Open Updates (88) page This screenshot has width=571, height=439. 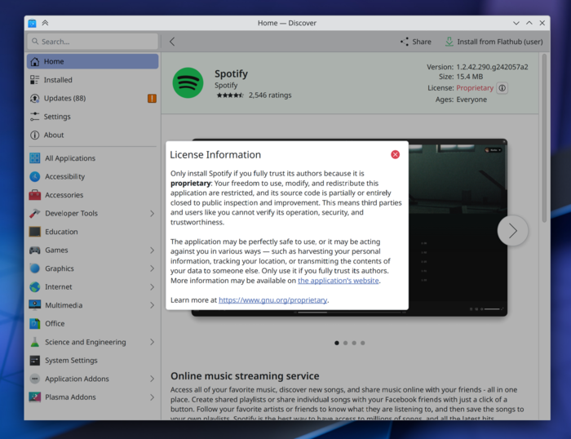(x=92, y=99)
